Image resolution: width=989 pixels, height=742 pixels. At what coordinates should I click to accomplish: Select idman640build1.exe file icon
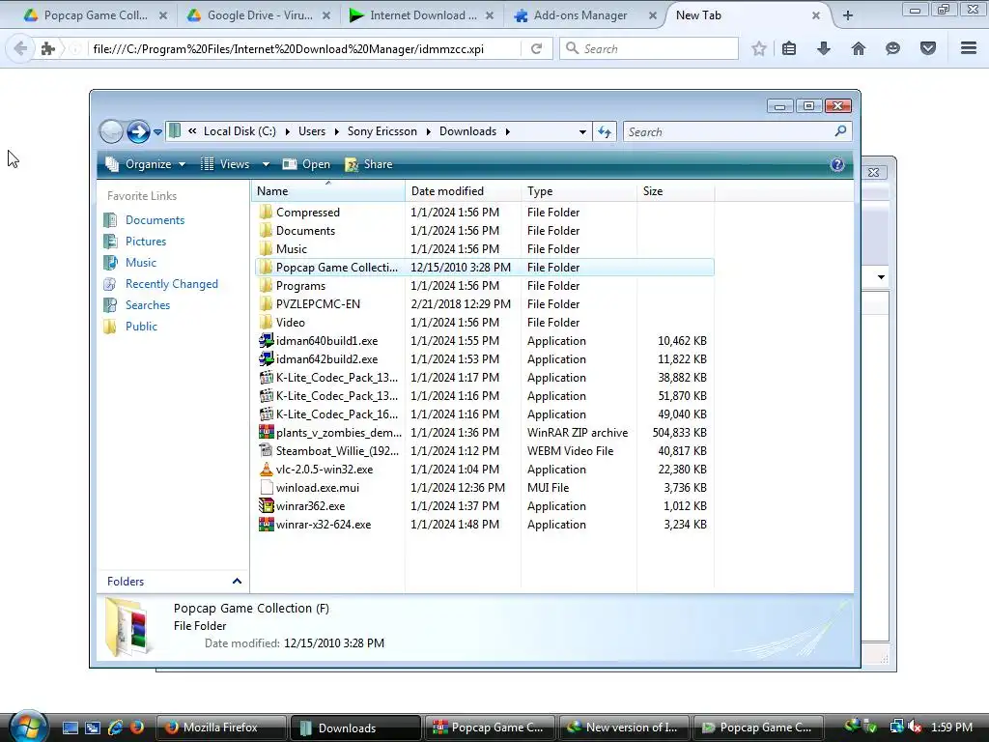pos(267,341)
